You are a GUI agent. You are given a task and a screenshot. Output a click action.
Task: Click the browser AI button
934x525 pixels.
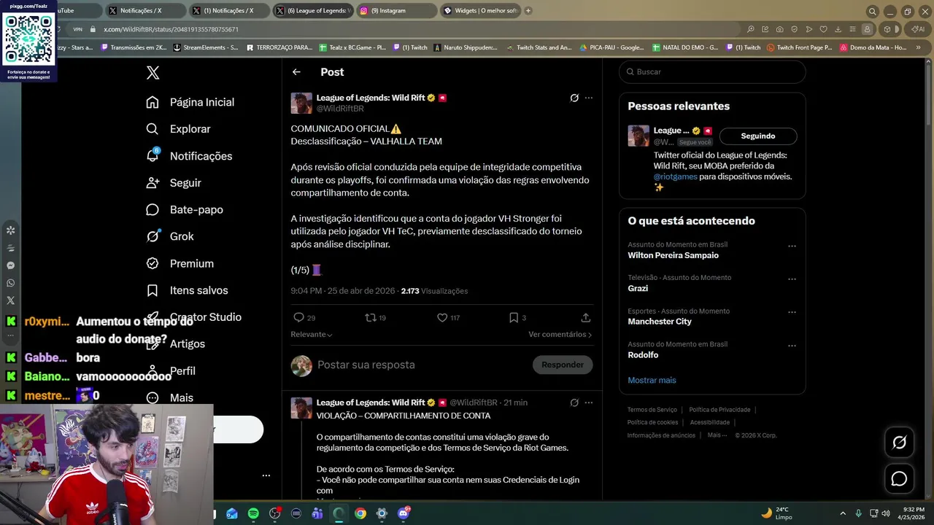click(x=916, y=29)
